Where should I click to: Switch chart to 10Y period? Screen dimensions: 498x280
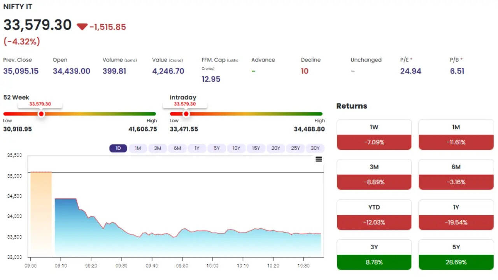[236, 148]
